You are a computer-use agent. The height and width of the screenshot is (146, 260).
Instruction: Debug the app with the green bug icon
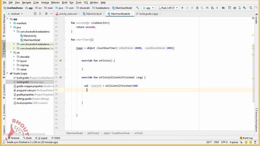[x=197, y=8]
